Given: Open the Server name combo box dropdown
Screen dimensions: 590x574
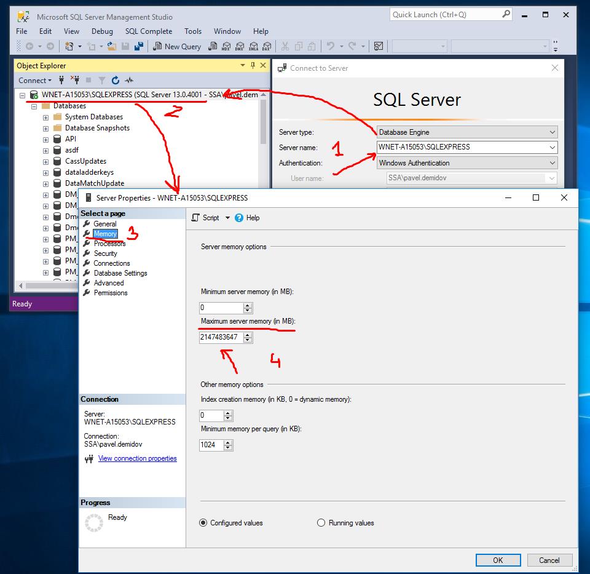Looking at the screenshot, I should pyautogui.click(x=552, y=147).
